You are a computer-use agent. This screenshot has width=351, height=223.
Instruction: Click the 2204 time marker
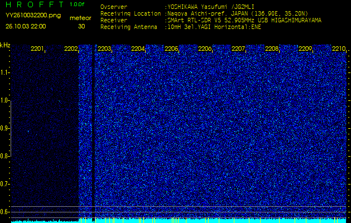tap(138, 49)
